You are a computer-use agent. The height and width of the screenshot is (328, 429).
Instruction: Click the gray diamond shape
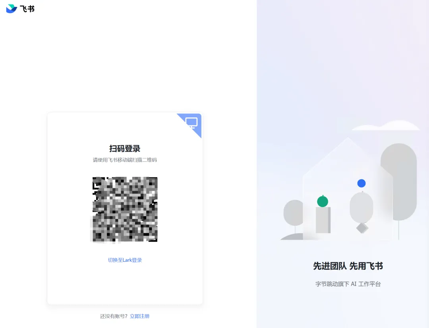point(362,228)
